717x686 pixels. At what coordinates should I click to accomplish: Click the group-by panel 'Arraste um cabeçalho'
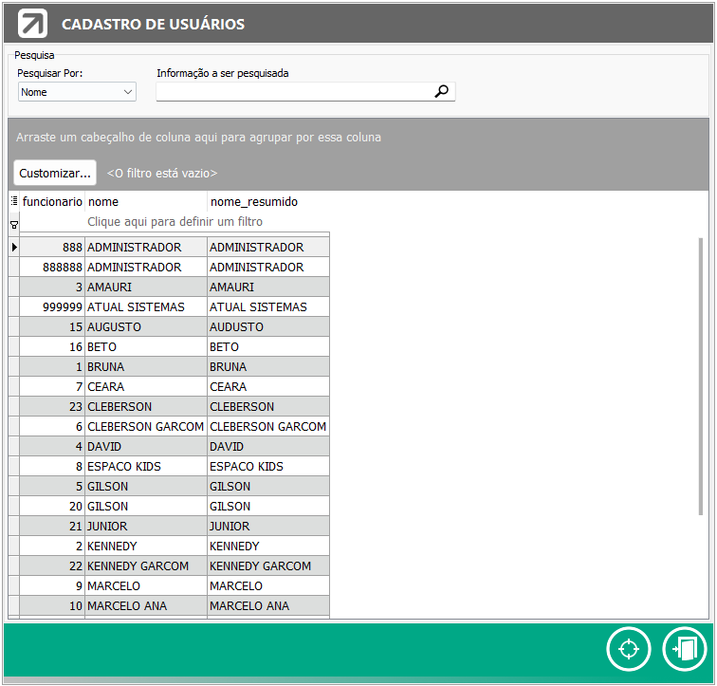click(x=198, y=138)
